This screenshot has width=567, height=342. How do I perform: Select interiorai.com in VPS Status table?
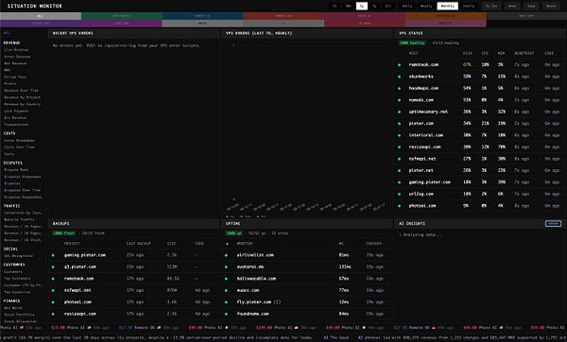(425, 135)
